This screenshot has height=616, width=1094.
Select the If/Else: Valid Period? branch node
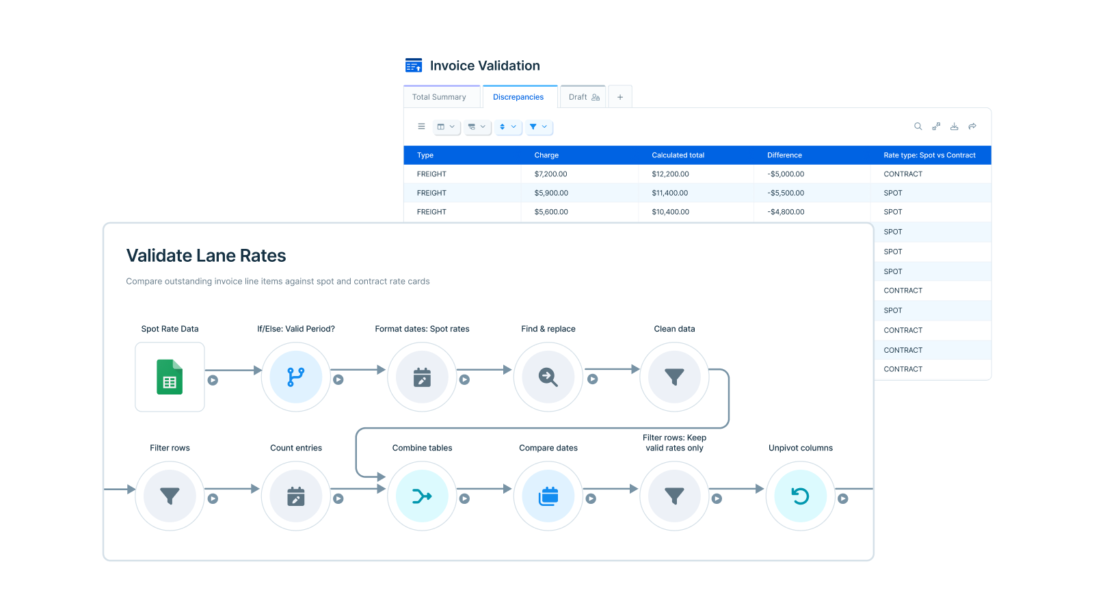click(x=296, y=377)
